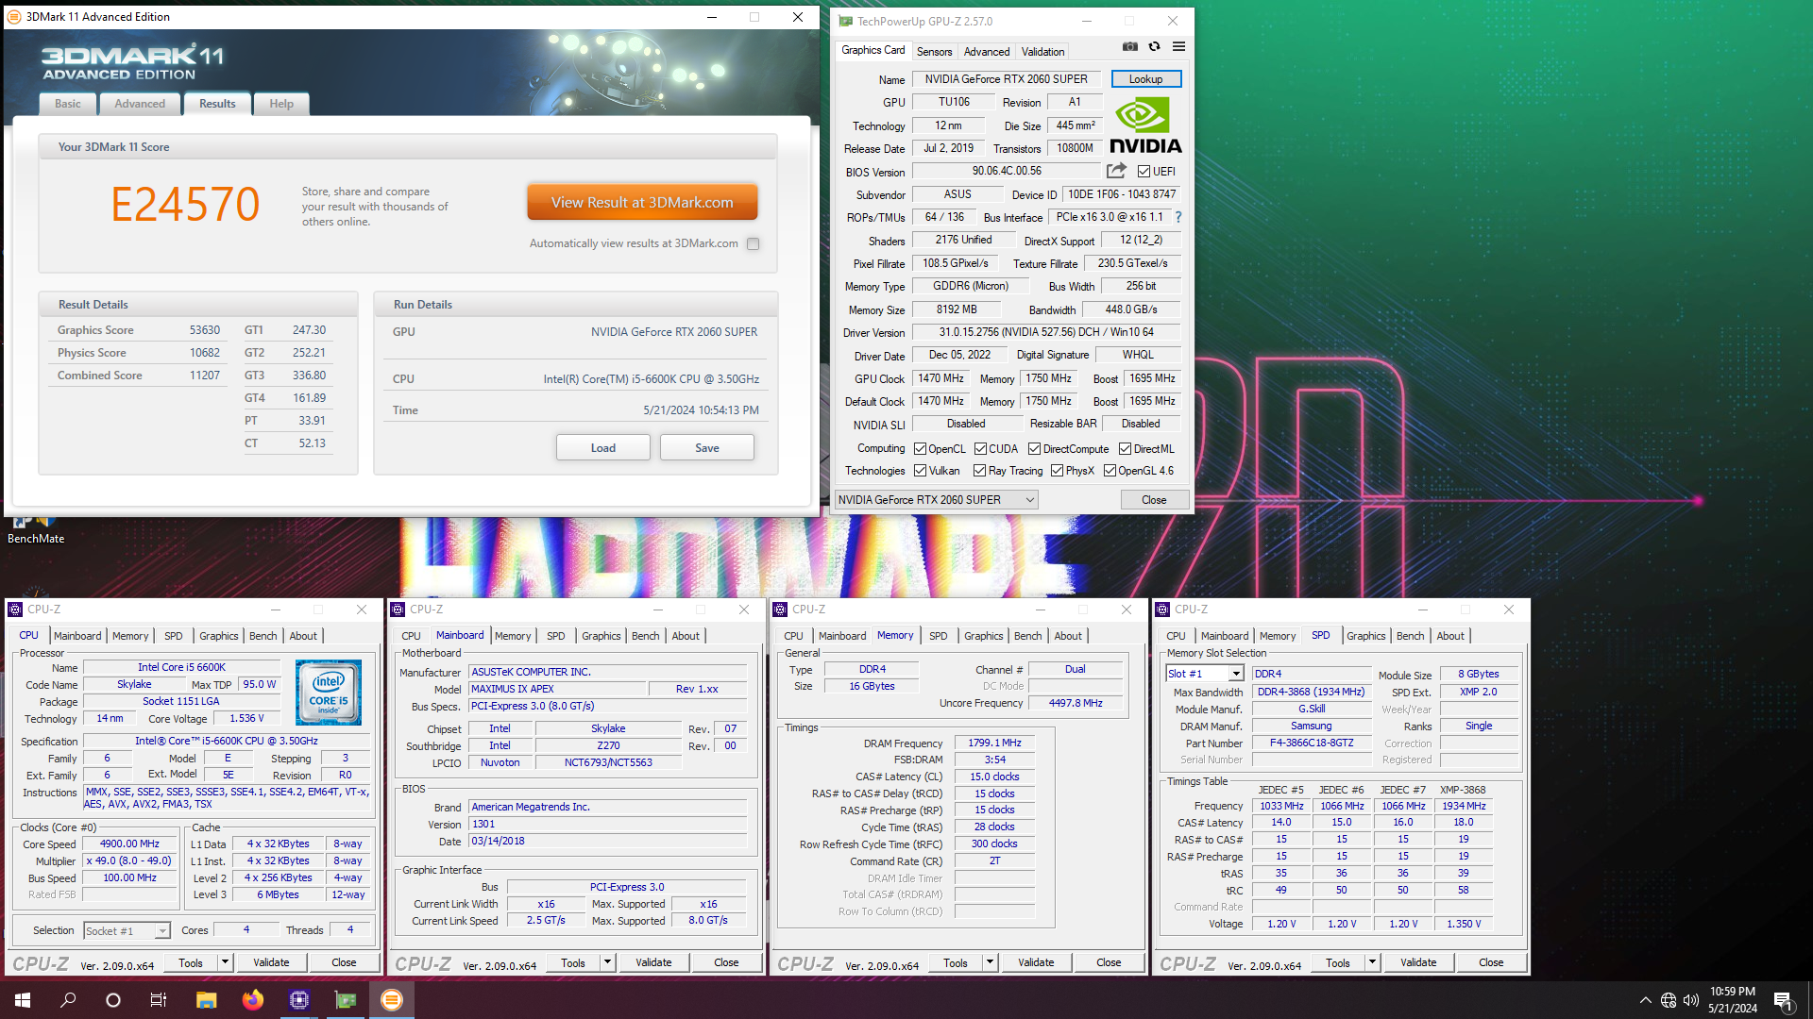Switch to 3DMark Basic tab

(68, 104)
